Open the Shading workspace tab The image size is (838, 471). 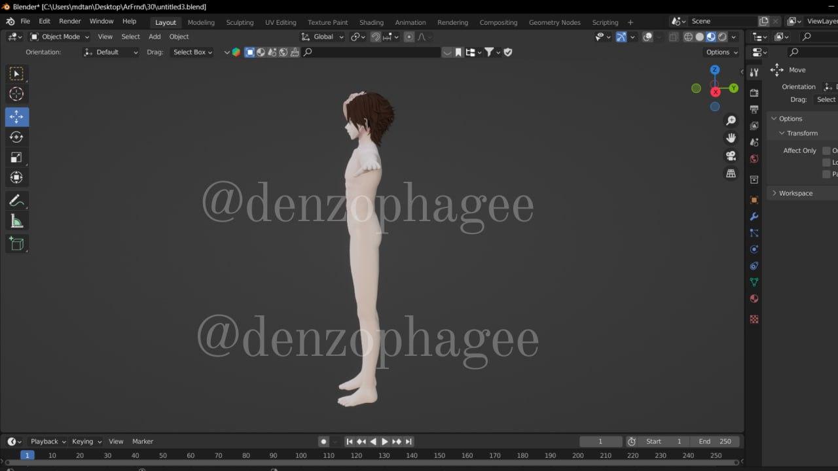coord(371,22)
